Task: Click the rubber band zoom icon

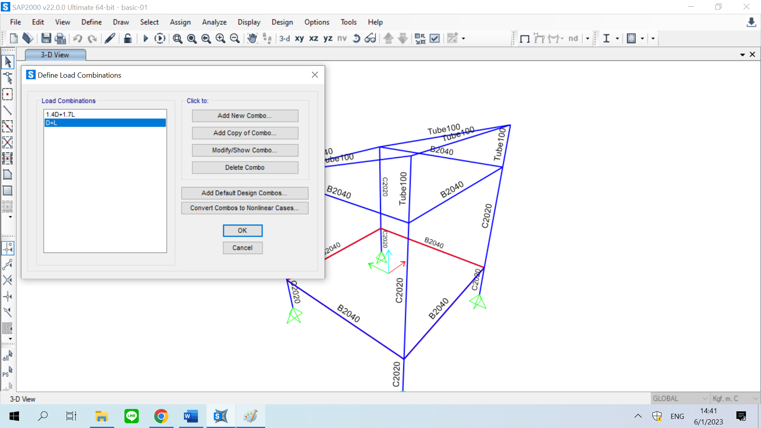Action: coord(178,38)
